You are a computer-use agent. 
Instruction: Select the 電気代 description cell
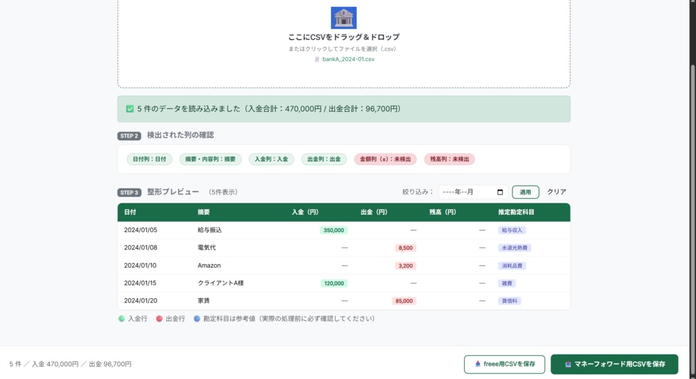click(x=207, y=248)
